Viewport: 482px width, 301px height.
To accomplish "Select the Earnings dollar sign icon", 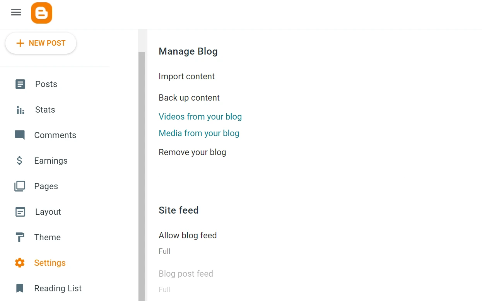I will [20, 161].
